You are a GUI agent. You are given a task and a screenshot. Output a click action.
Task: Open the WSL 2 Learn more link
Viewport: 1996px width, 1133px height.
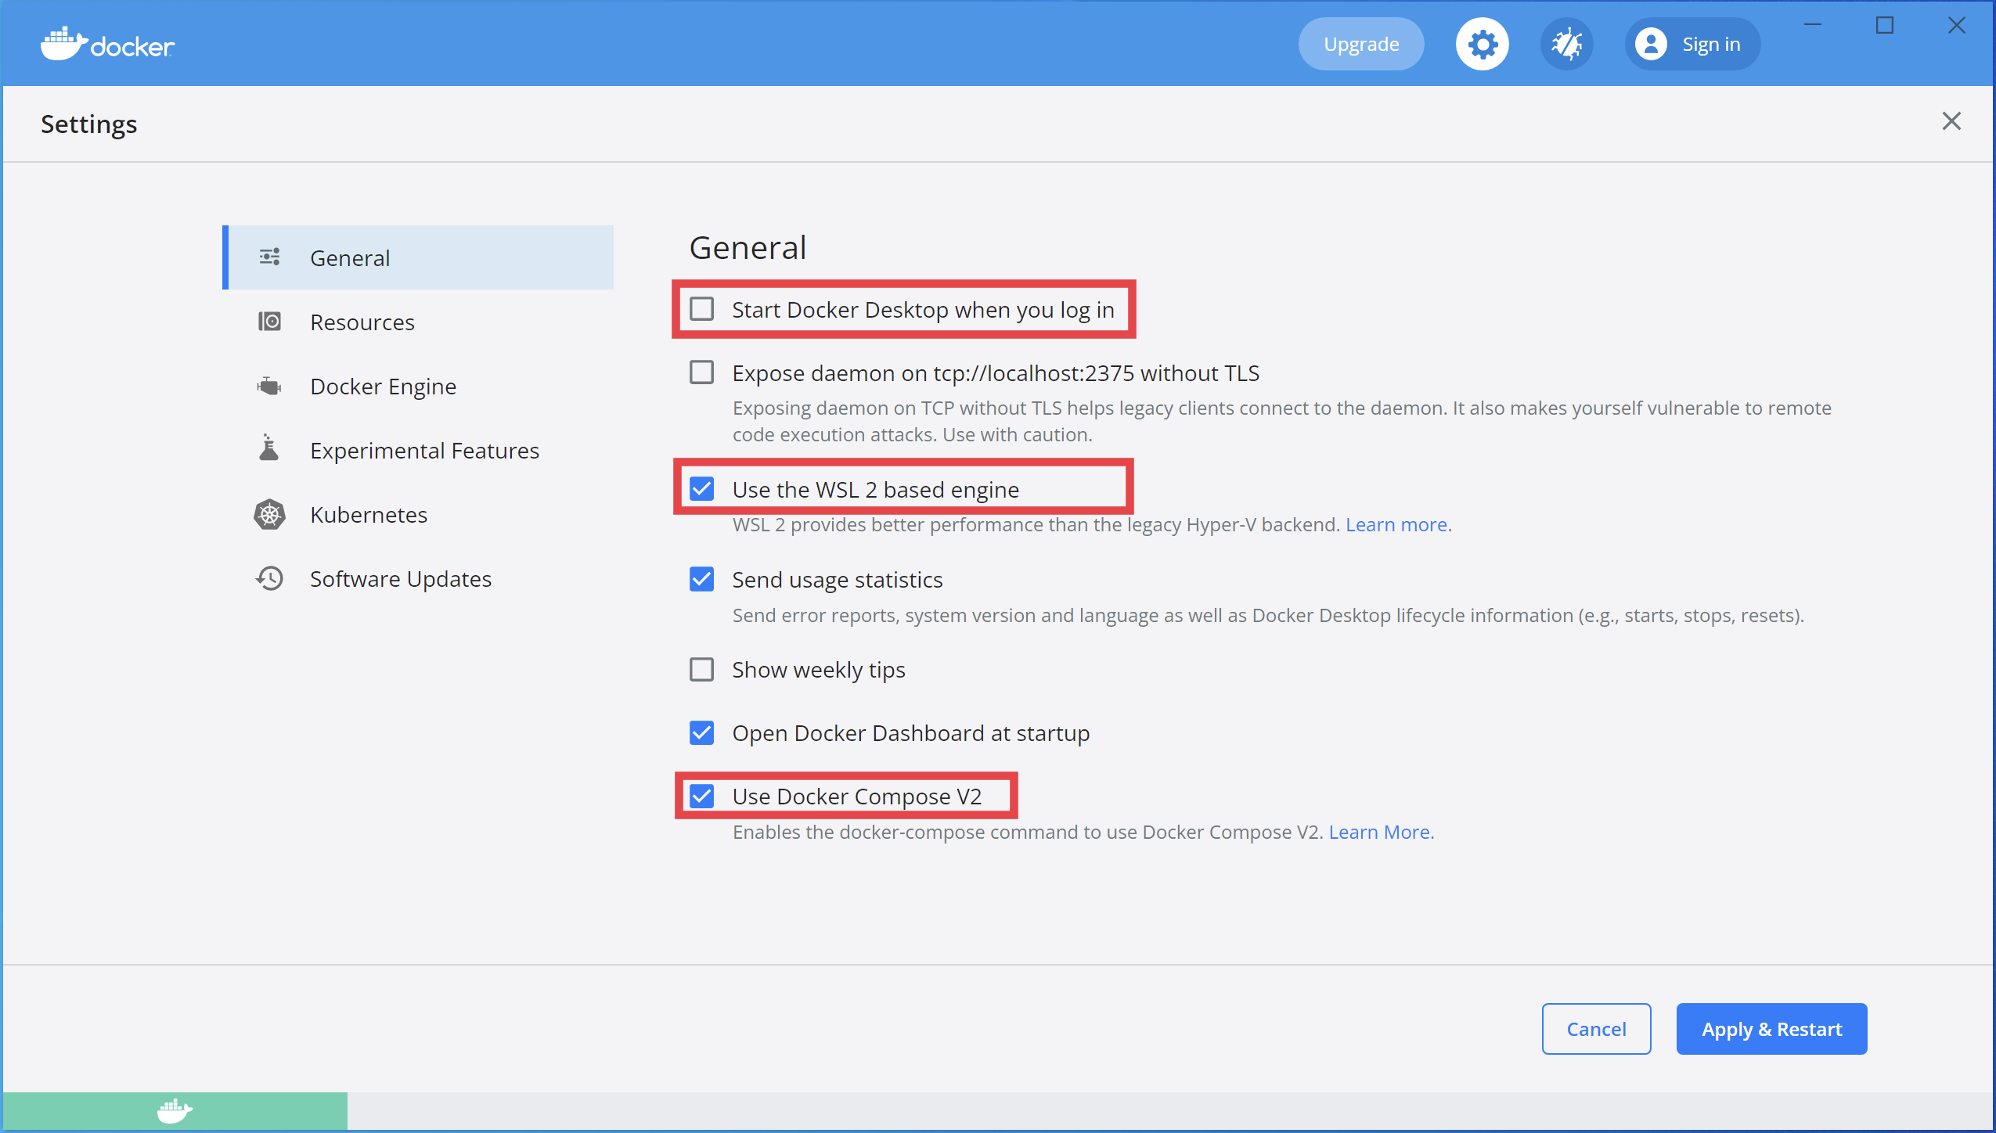click(x=1396, y=525)
